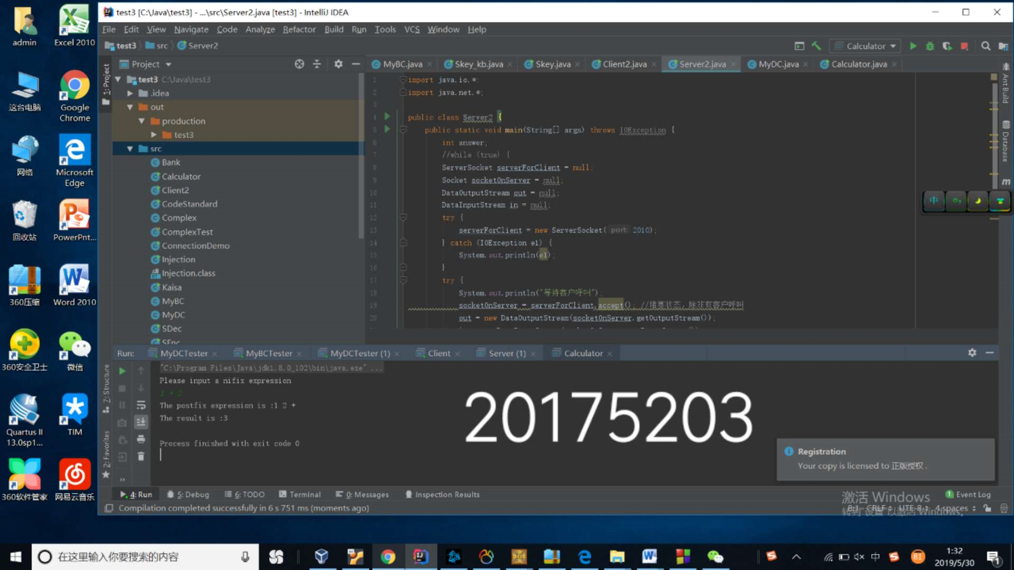Image resolution: width=1014 pixels, height=570 pixels.
Task: Click the Windows Start button
Action: 16,557
